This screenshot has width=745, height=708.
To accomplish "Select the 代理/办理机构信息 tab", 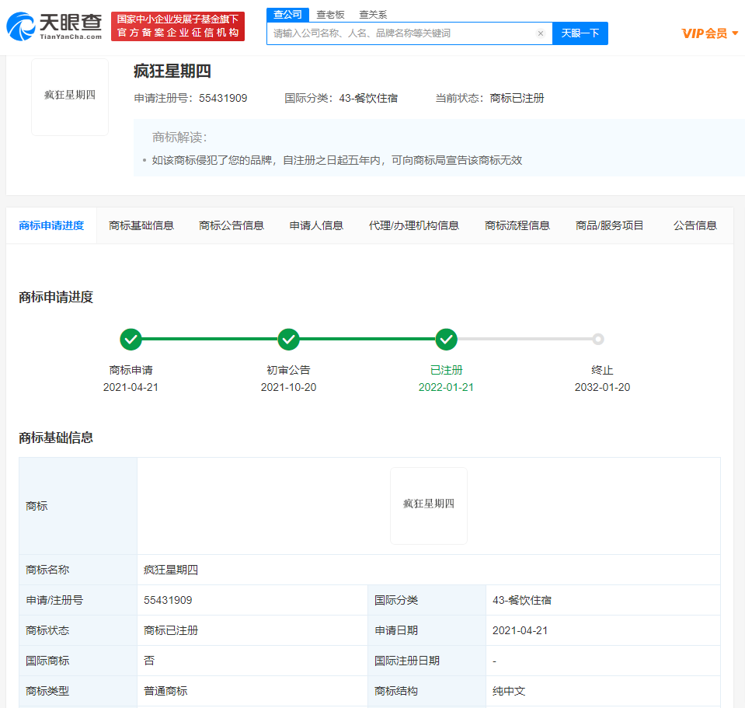I will [413, 225].
